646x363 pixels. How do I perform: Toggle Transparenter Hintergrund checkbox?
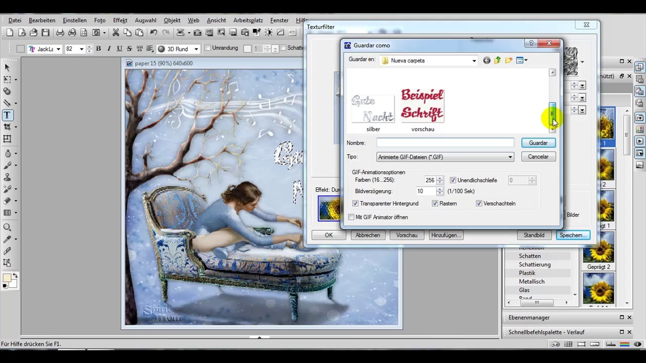tap(355, 204)
